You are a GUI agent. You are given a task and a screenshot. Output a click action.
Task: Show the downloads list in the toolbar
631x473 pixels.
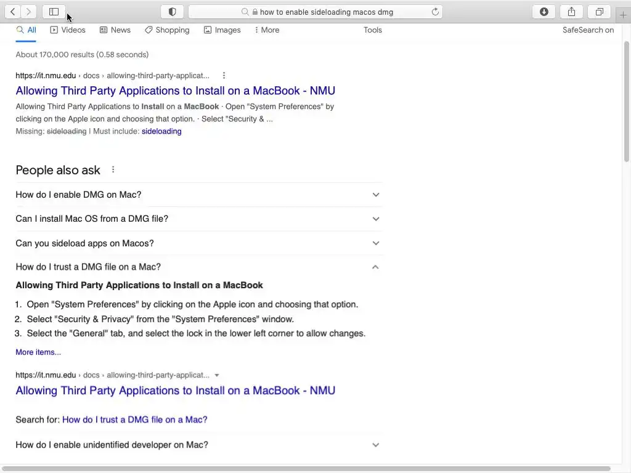pos(543,12)
